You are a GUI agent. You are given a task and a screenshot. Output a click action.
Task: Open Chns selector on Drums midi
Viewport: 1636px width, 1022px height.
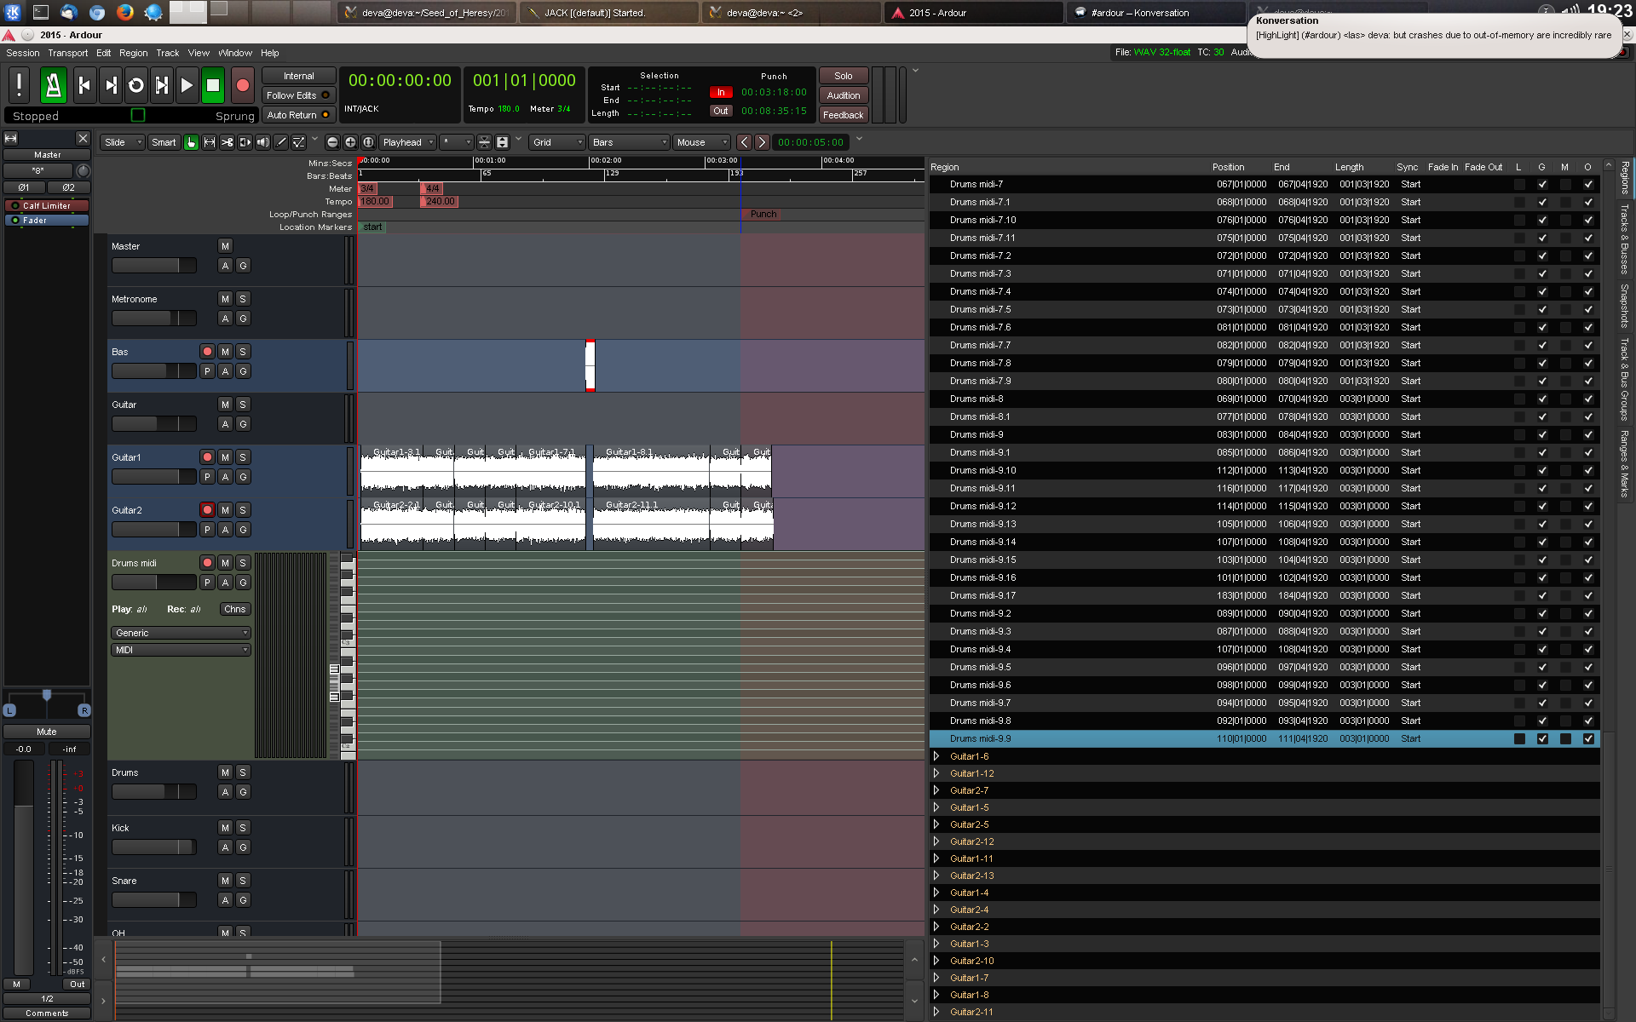235,609
